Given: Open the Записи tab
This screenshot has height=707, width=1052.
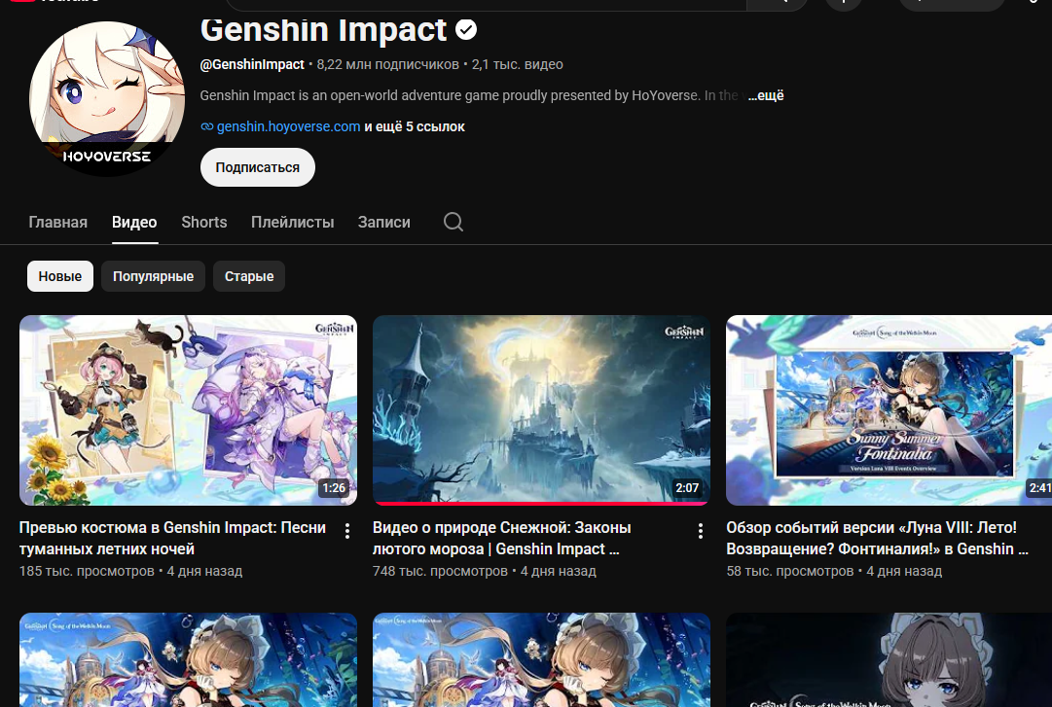Looking at the screenshot, I should pyautogui.click(x=383, y=222).
